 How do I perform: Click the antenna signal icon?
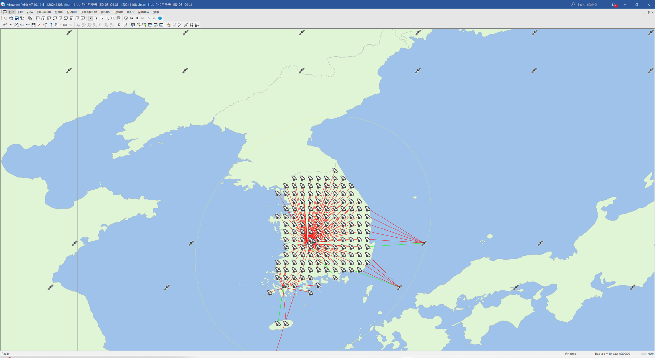click(x=5, y=25)
